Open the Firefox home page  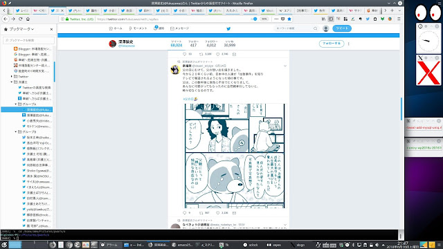tap(28, 19)
